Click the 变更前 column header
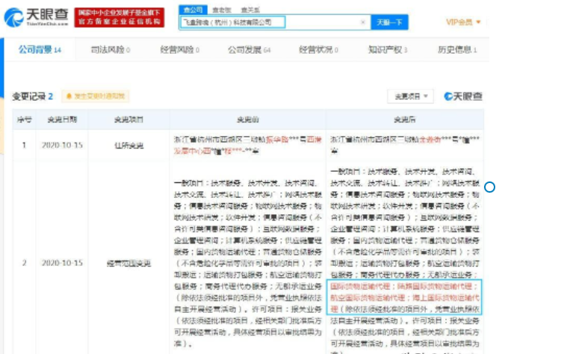Image resolution: width=570 pixels, height=354 pixels. [247, 119]
